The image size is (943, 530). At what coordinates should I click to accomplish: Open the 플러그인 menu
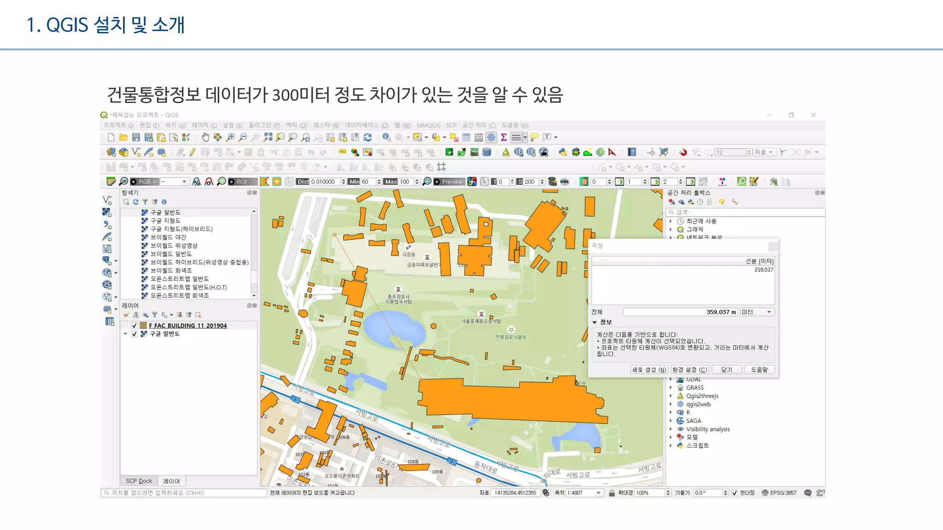pos(264,125)
